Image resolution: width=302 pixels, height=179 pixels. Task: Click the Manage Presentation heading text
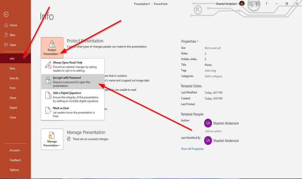click(x=86, y=132)
